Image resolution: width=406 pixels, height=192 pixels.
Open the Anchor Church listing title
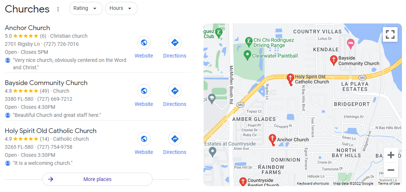pos(28,27)
